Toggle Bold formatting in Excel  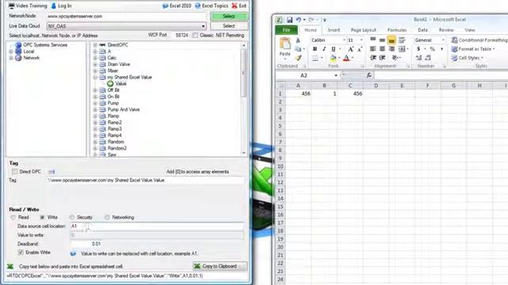[314, 49]
